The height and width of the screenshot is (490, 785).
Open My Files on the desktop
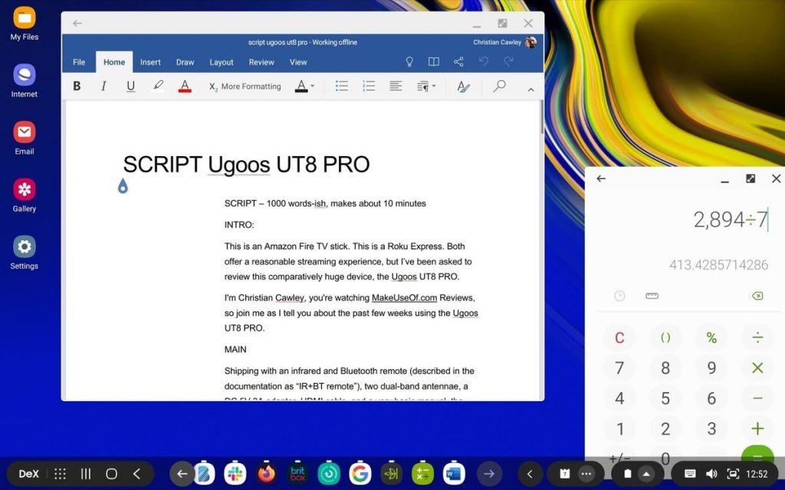pyautogui.click(x=24, y=24)
